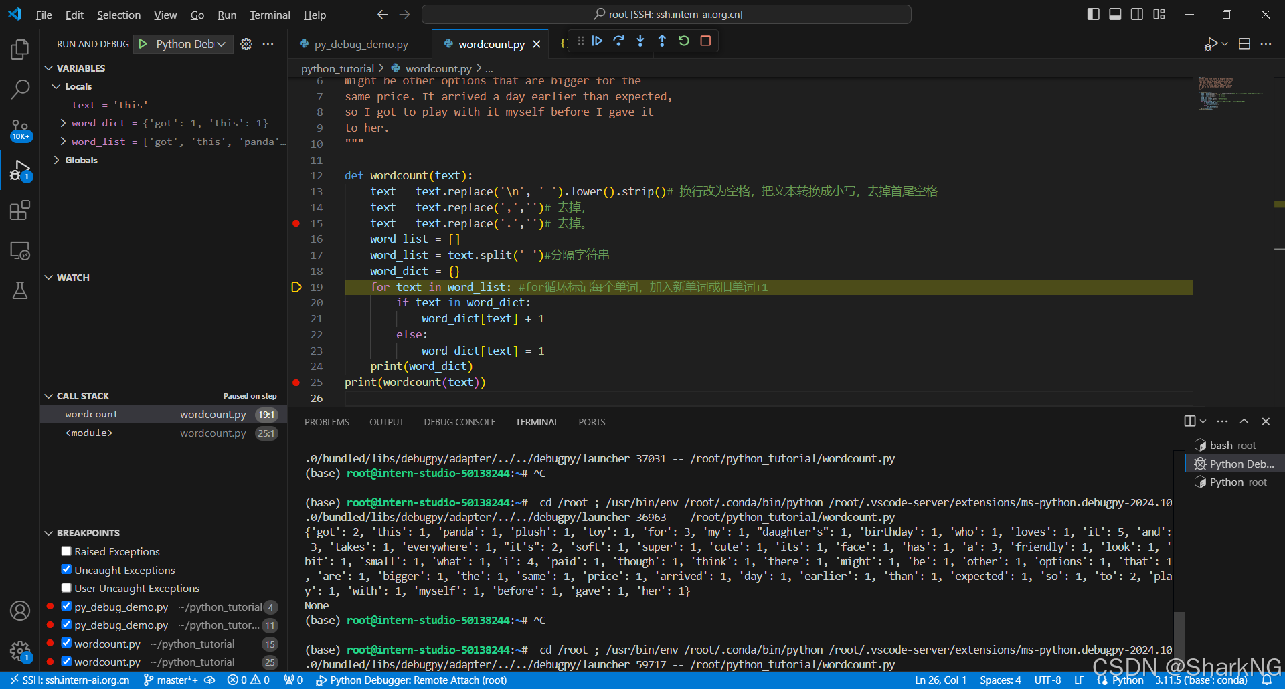Uncheck wordcount.py breakpoint at line 15

pos(66,644)
